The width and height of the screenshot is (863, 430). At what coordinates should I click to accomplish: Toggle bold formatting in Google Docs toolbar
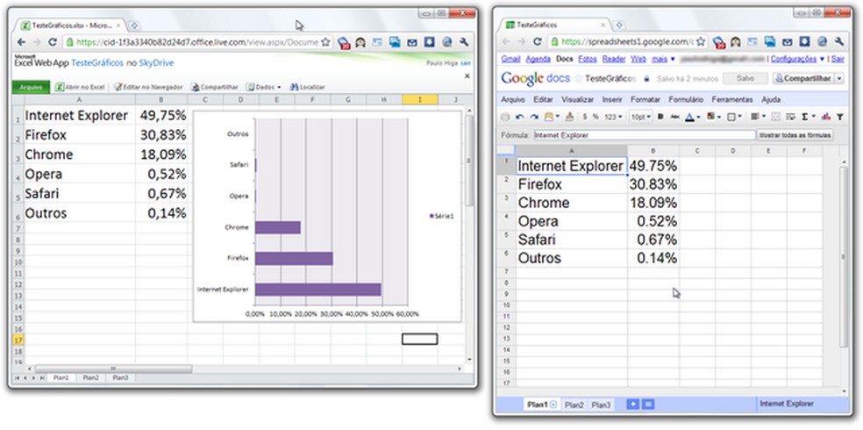(660, 117)
